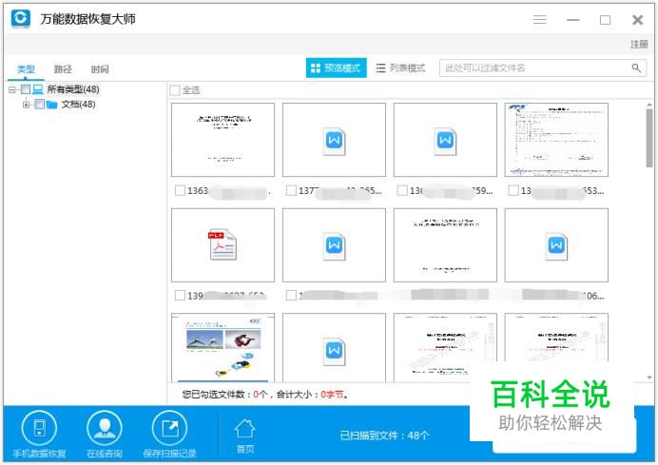This screenshot has width=658, height=465.
Task: Save scan record (保存扫描记录)
Action: pyautogui.click(x=169, y=435)
